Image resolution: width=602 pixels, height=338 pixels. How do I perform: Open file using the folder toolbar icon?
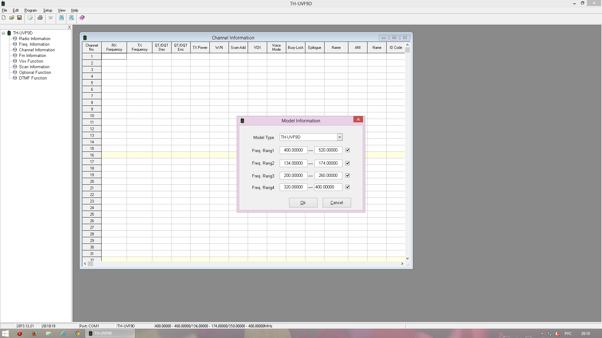[12, 18]
